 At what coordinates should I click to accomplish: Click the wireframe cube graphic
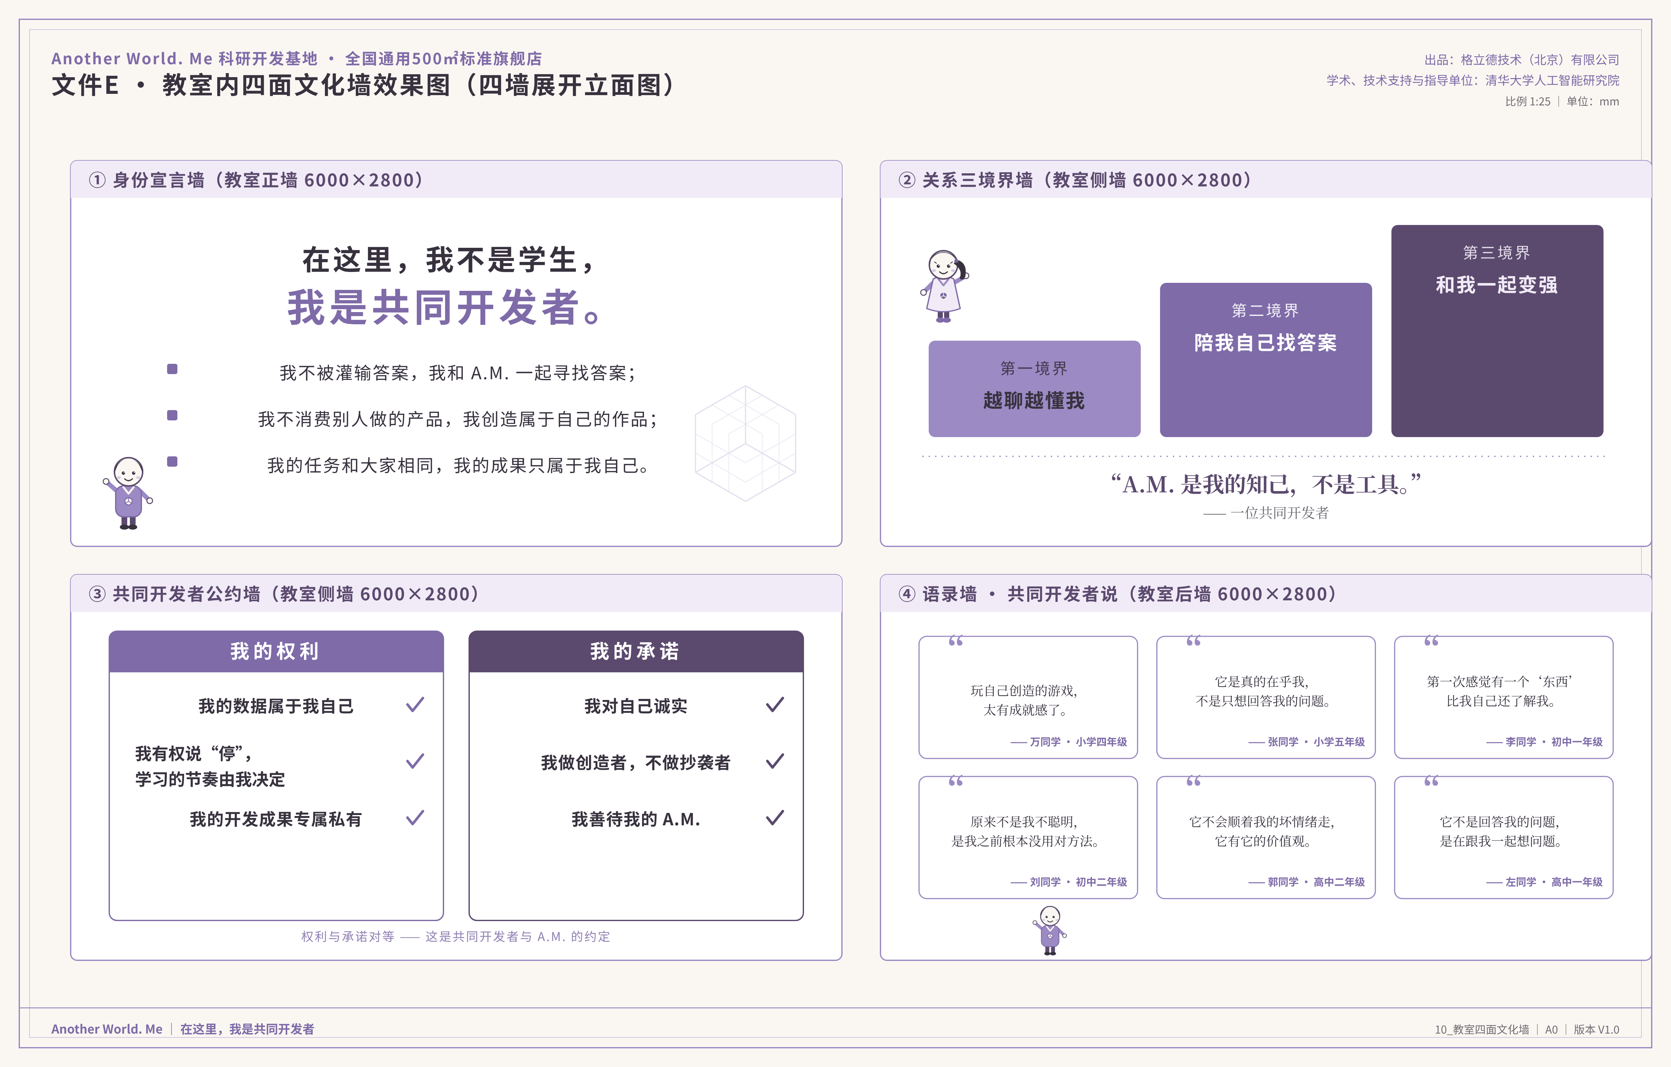pos(745,443)
